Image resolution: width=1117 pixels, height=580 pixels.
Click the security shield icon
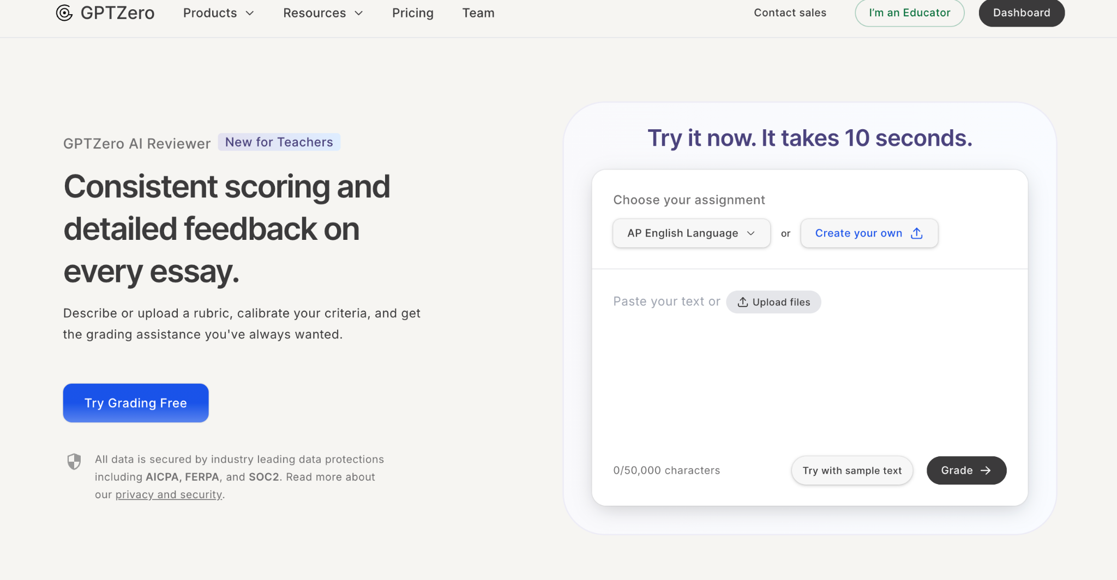tap(74, 462)
